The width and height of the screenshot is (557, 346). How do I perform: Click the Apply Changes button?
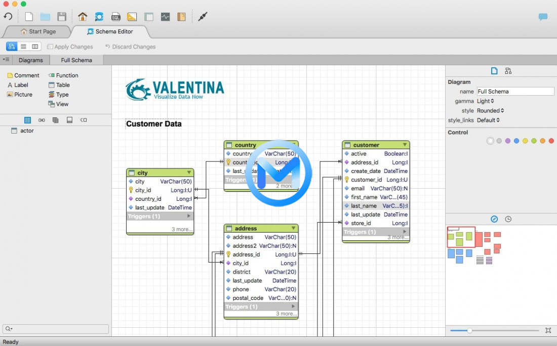tap(70, 47)
